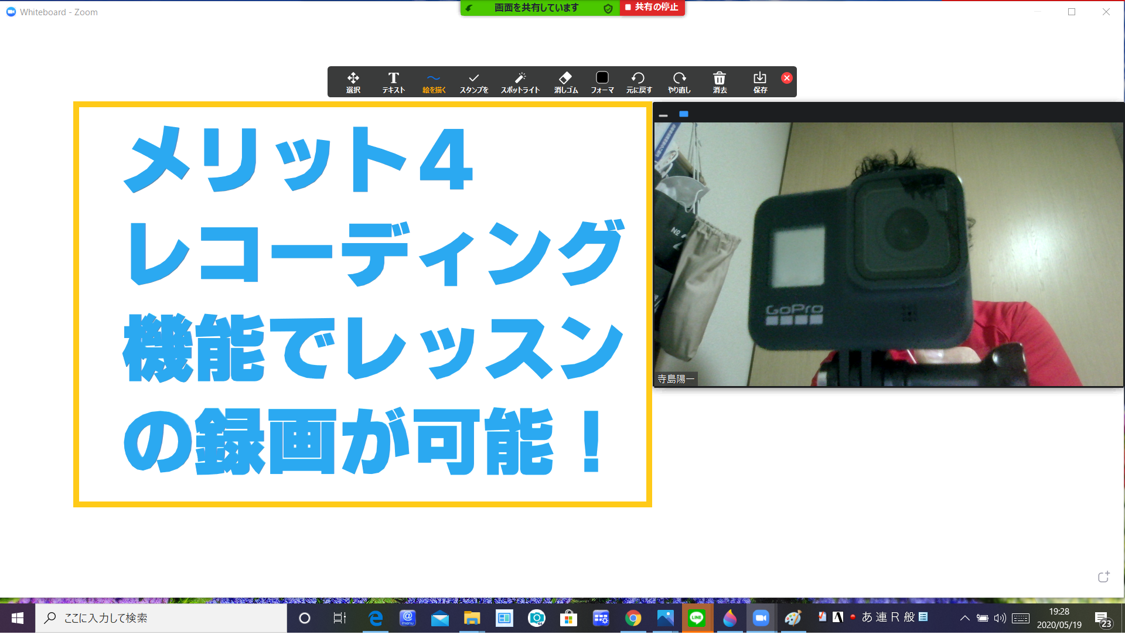Screen dimensions: 1125x638
Task: Close the annotation toolbar red X
Action: tap(787, 78)
